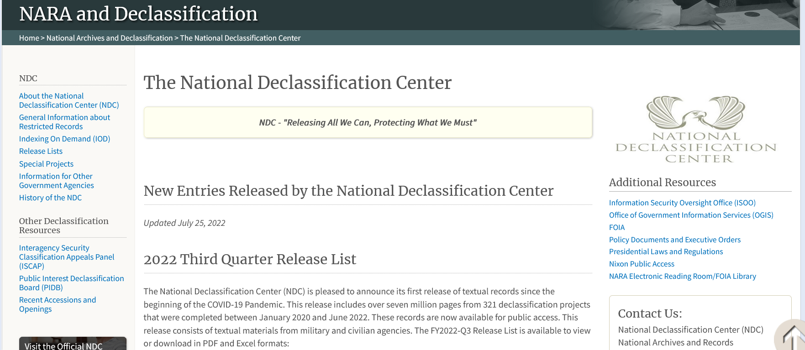The width and height of the screenshot is (805, 350).
Task: Open the Release Lists link
Action: (41, 151)
